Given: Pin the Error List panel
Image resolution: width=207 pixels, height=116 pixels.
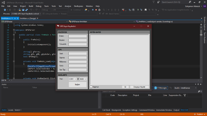Looking at the screenshot, I should point(198,84).
